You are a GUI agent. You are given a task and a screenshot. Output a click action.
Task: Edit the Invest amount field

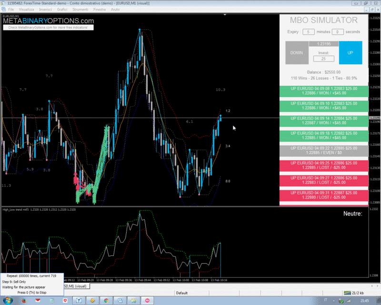click(x=324, y=59)
